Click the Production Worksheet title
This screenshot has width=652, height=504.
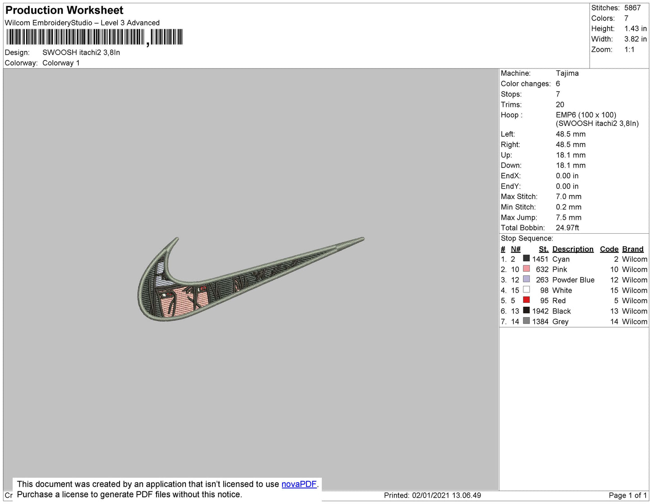click(x=64, y=10)
